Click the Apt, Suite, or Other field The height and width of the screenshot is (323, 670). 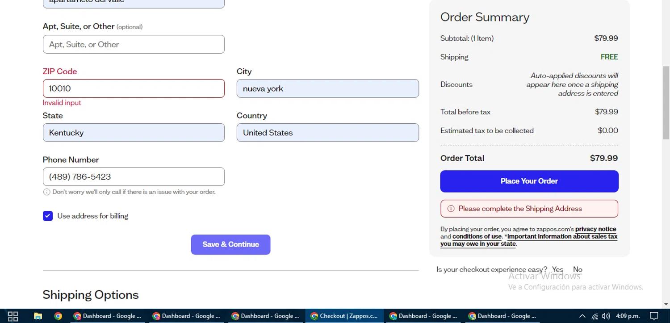(134, 44)
